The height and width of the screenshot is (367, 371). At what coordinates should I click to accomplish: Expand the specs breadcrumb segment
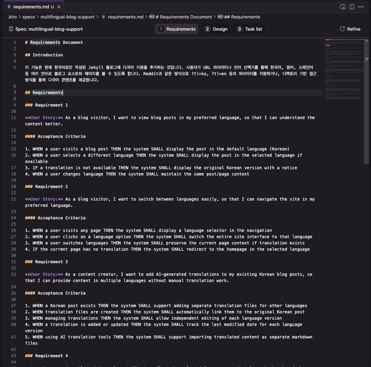click(29, 17)
